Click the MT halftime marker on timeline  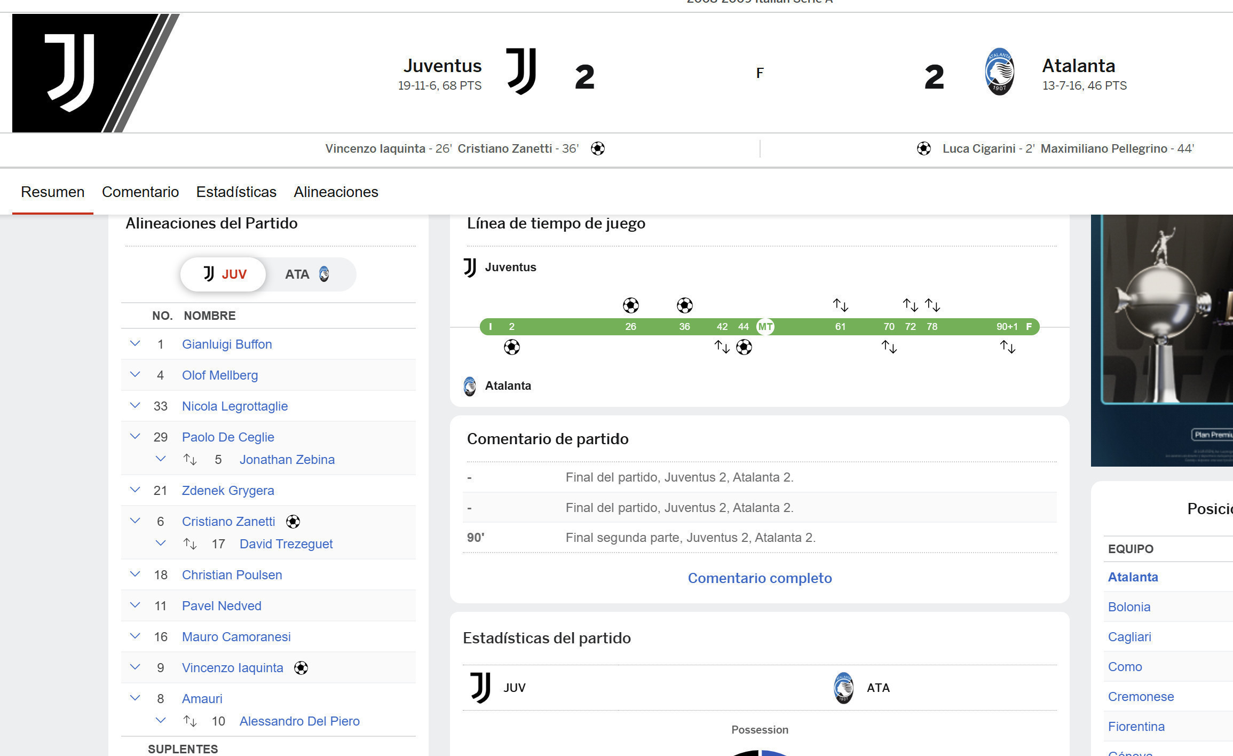coord(765,327)
